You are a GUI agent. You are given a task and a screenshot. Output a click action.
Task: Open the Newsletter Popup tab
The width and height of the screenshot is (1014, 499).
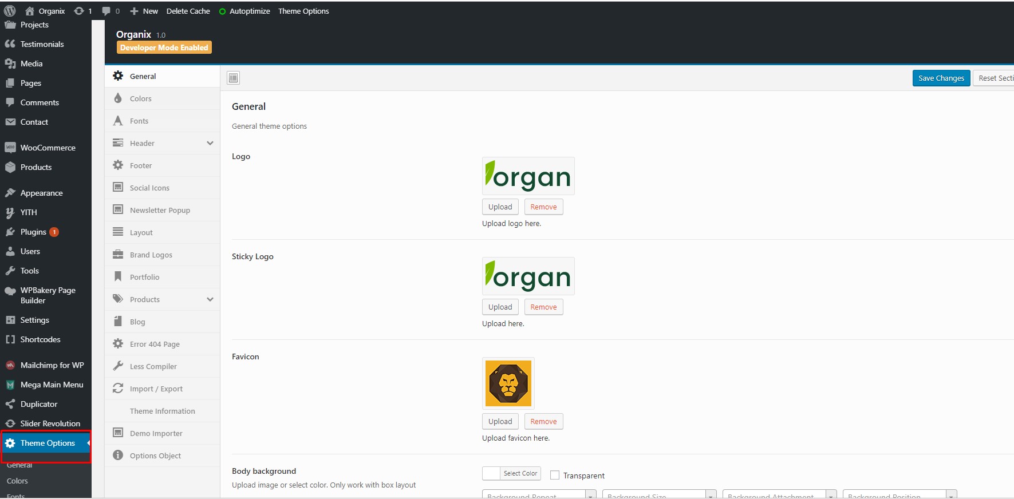pyautogui.click(x=163, y=210)
